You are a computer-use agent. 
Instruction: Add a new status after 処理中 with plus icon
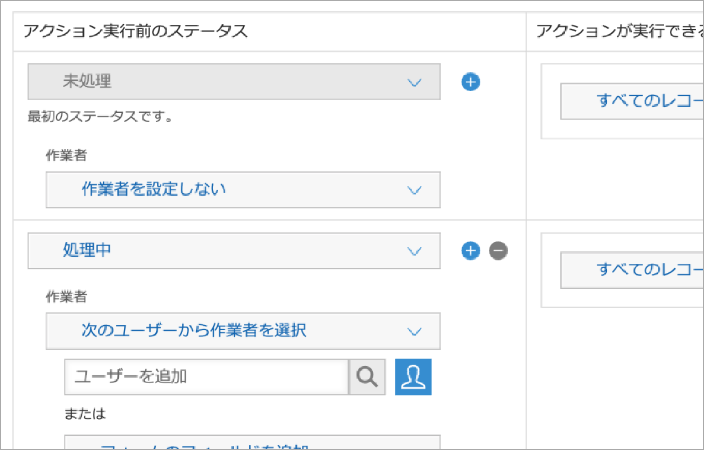click(470, 251)
